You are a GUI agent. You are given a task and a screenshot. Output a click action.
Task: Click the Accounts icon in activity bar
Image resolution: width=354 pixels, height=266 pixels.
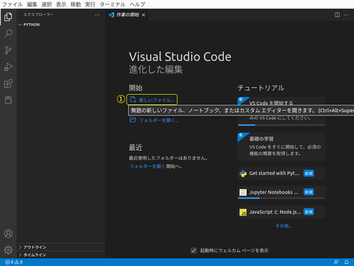tap(8, 233)
